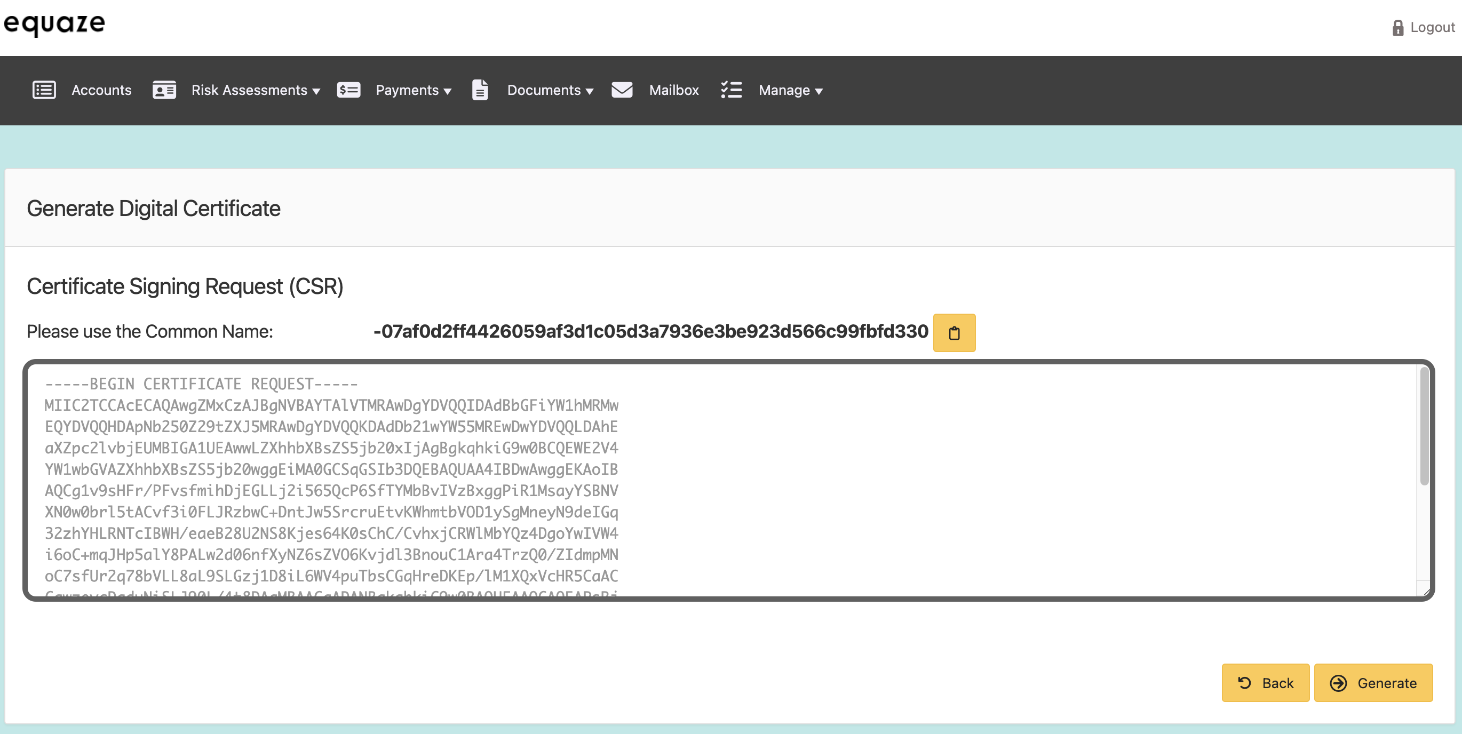
Task: Open the Documents dropdown arrow
Action: (589, 91)
